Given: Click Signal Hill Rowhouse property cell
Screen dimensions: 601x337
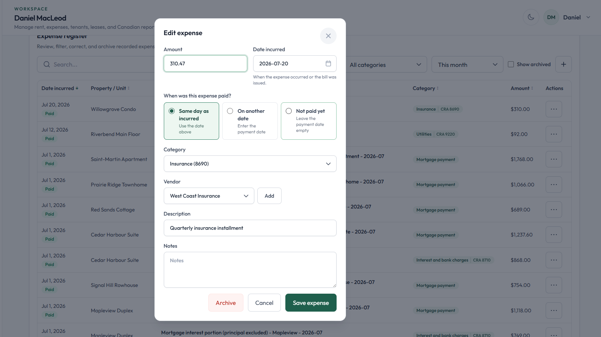Looking at the screenshot, I should pos(114,285).
